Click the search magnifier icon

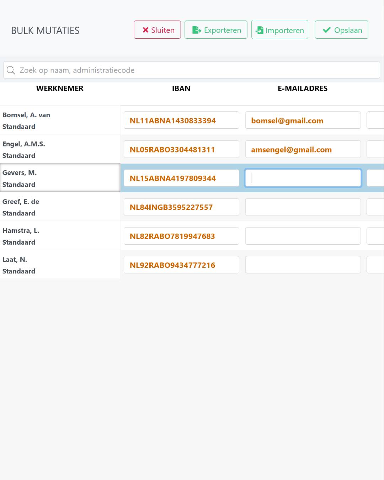[11, 70]
